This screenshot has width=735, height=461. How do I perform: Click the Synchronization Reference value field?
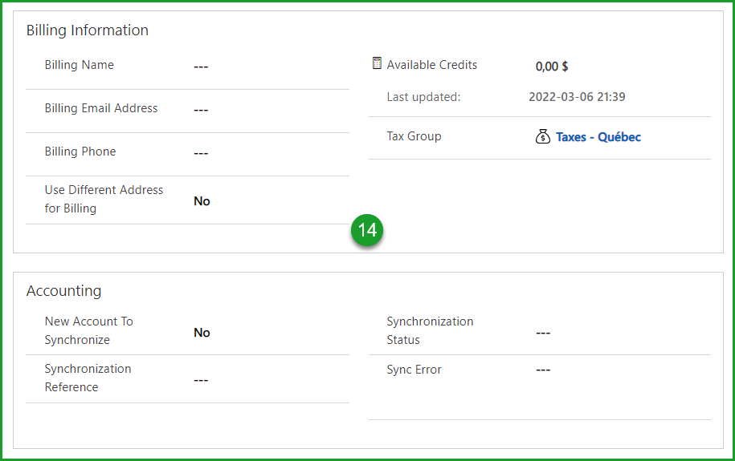click(x=201, y=380)
